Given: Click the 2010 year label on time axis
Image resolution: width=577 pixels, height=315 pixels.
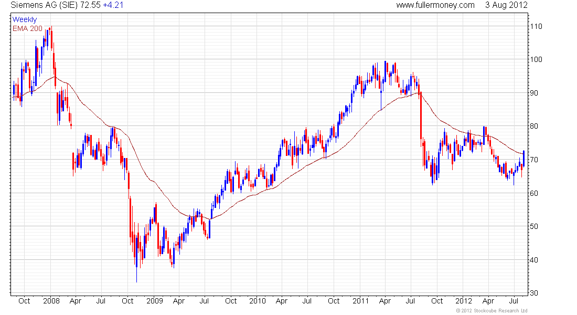Looking at the screenshot, I should point(257,301).
